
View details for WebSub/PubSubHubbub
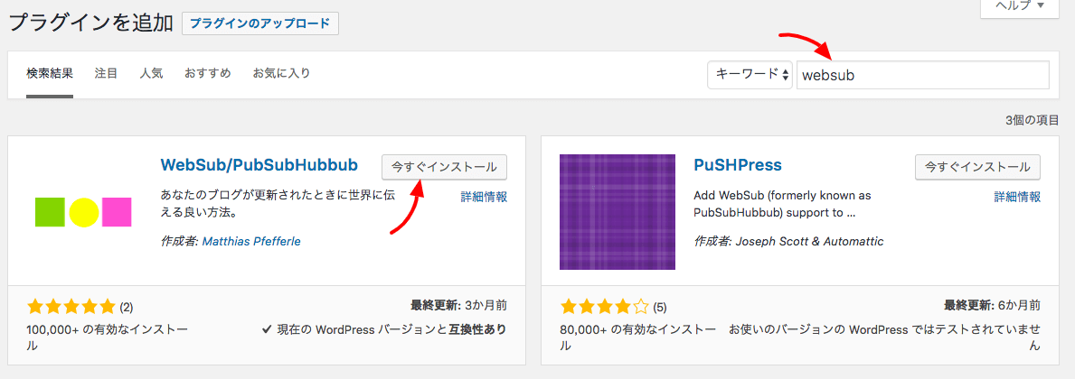pyautogui.click(x=484, y=197)
